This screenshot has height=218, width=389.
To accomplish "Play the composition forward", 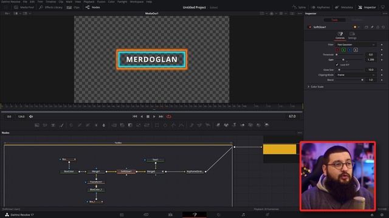I will click(154, 116).
